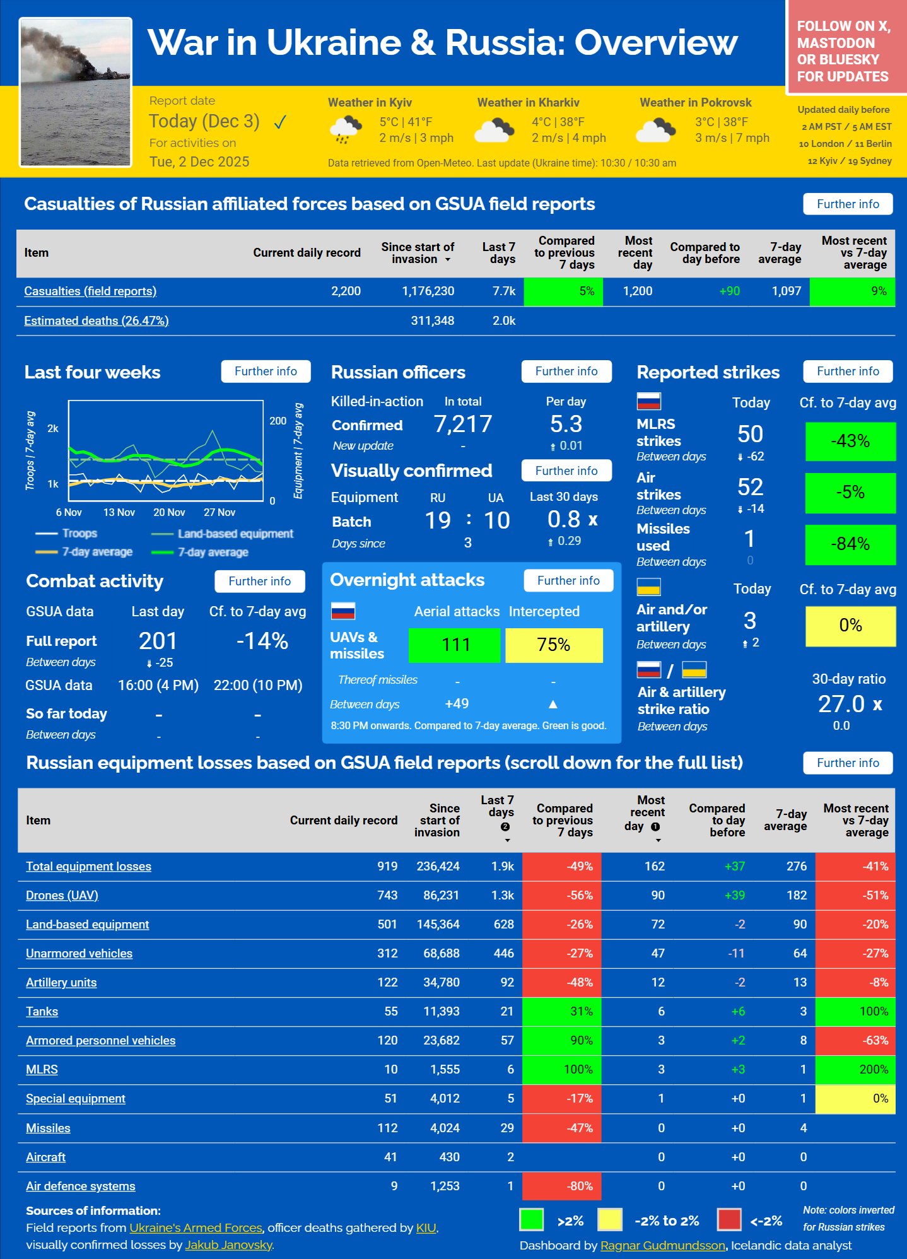The width and height of the screenshot is (907, 1259).
Task: Open the Missiles row link
Action: click(48, 1128)
